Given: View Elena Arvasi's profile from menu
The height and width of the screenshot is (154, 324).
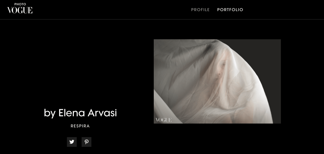Looking at the screenshot, I should [200, 10].
